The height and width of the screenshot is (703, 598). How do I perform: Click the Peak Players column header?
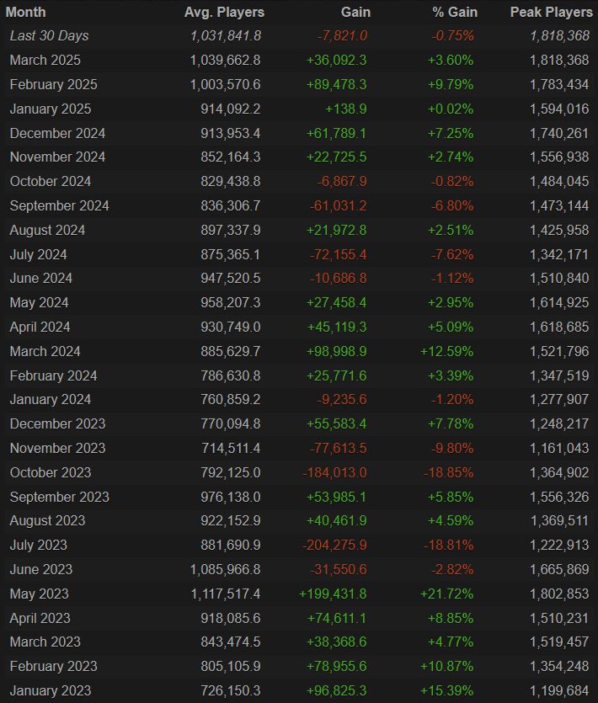(549, 12)
